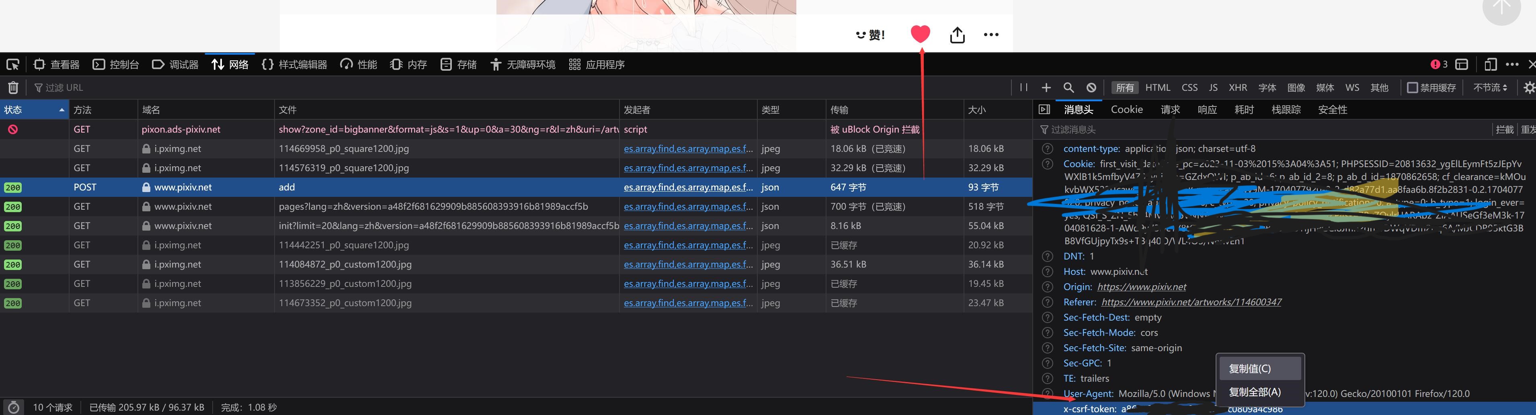Filter requests by XHR type
This screenshot has width=1536, height=415.
(1238, 88)
